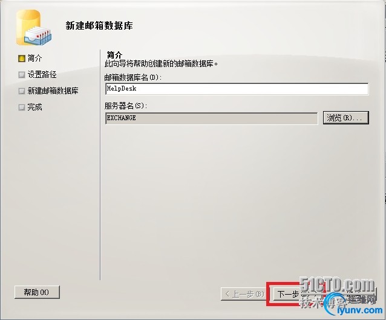Click the 邮箱数据库名(D) field label
Screen dimensions: 386x320
point(133,78)
